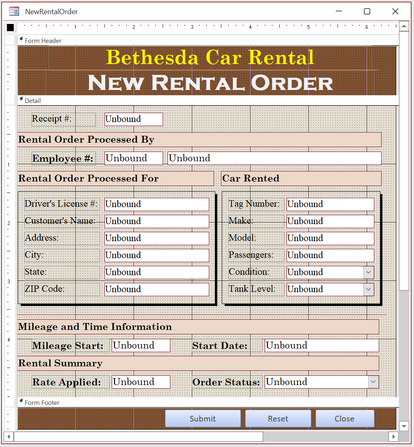
Task: Select the Driver's License # text box
Action: pyautogui.click(x=156, y=204)
